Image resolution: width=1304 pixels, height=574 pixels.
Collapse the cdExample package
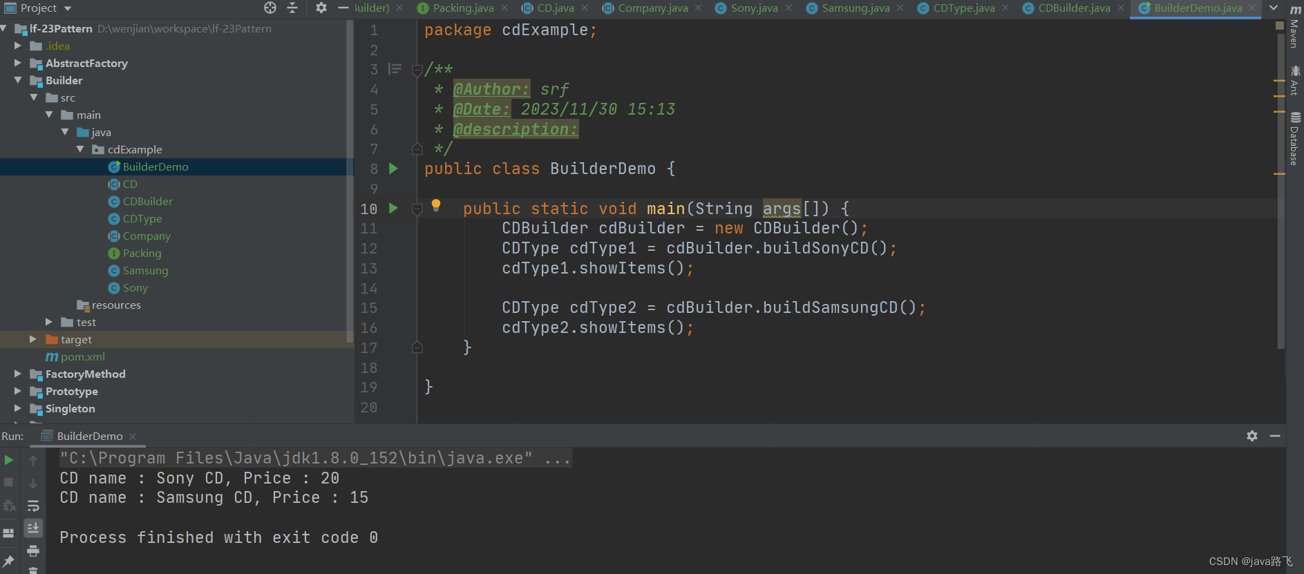point(81,149)
